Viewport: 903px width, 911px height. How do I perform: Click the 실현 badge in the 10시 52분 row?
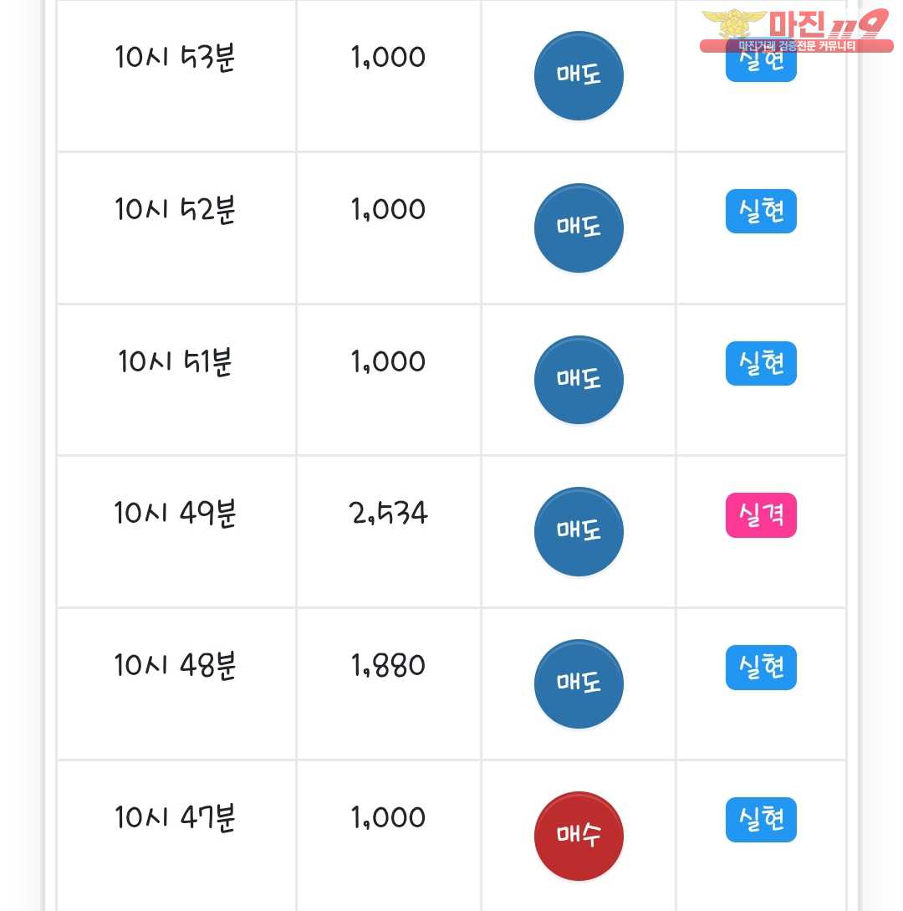point(761,212)
